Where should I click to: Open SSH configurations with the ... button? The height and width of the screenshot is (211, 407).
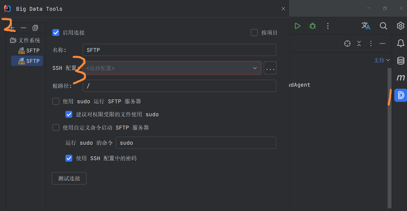click(270, 68)
